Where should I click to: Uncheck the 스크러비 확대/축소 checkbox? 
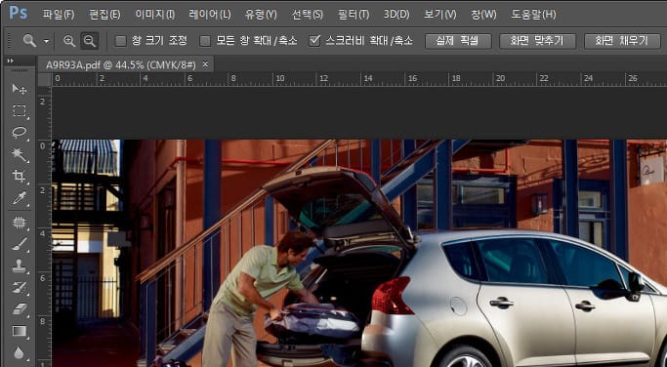[x=314, y=41]
